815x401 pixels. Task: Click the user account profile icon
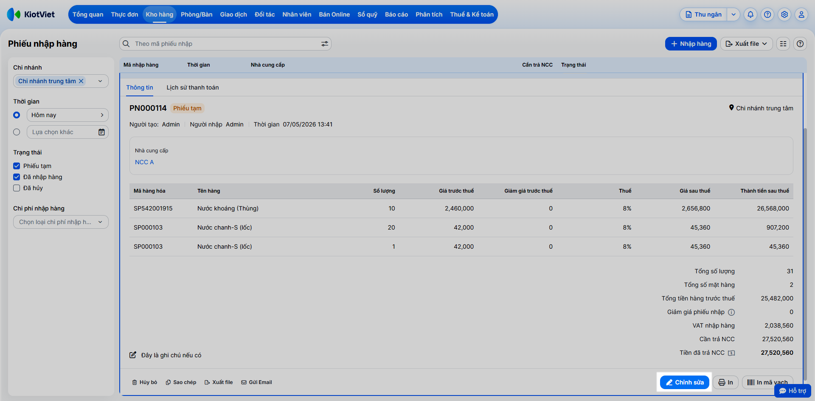pos(801,14)
